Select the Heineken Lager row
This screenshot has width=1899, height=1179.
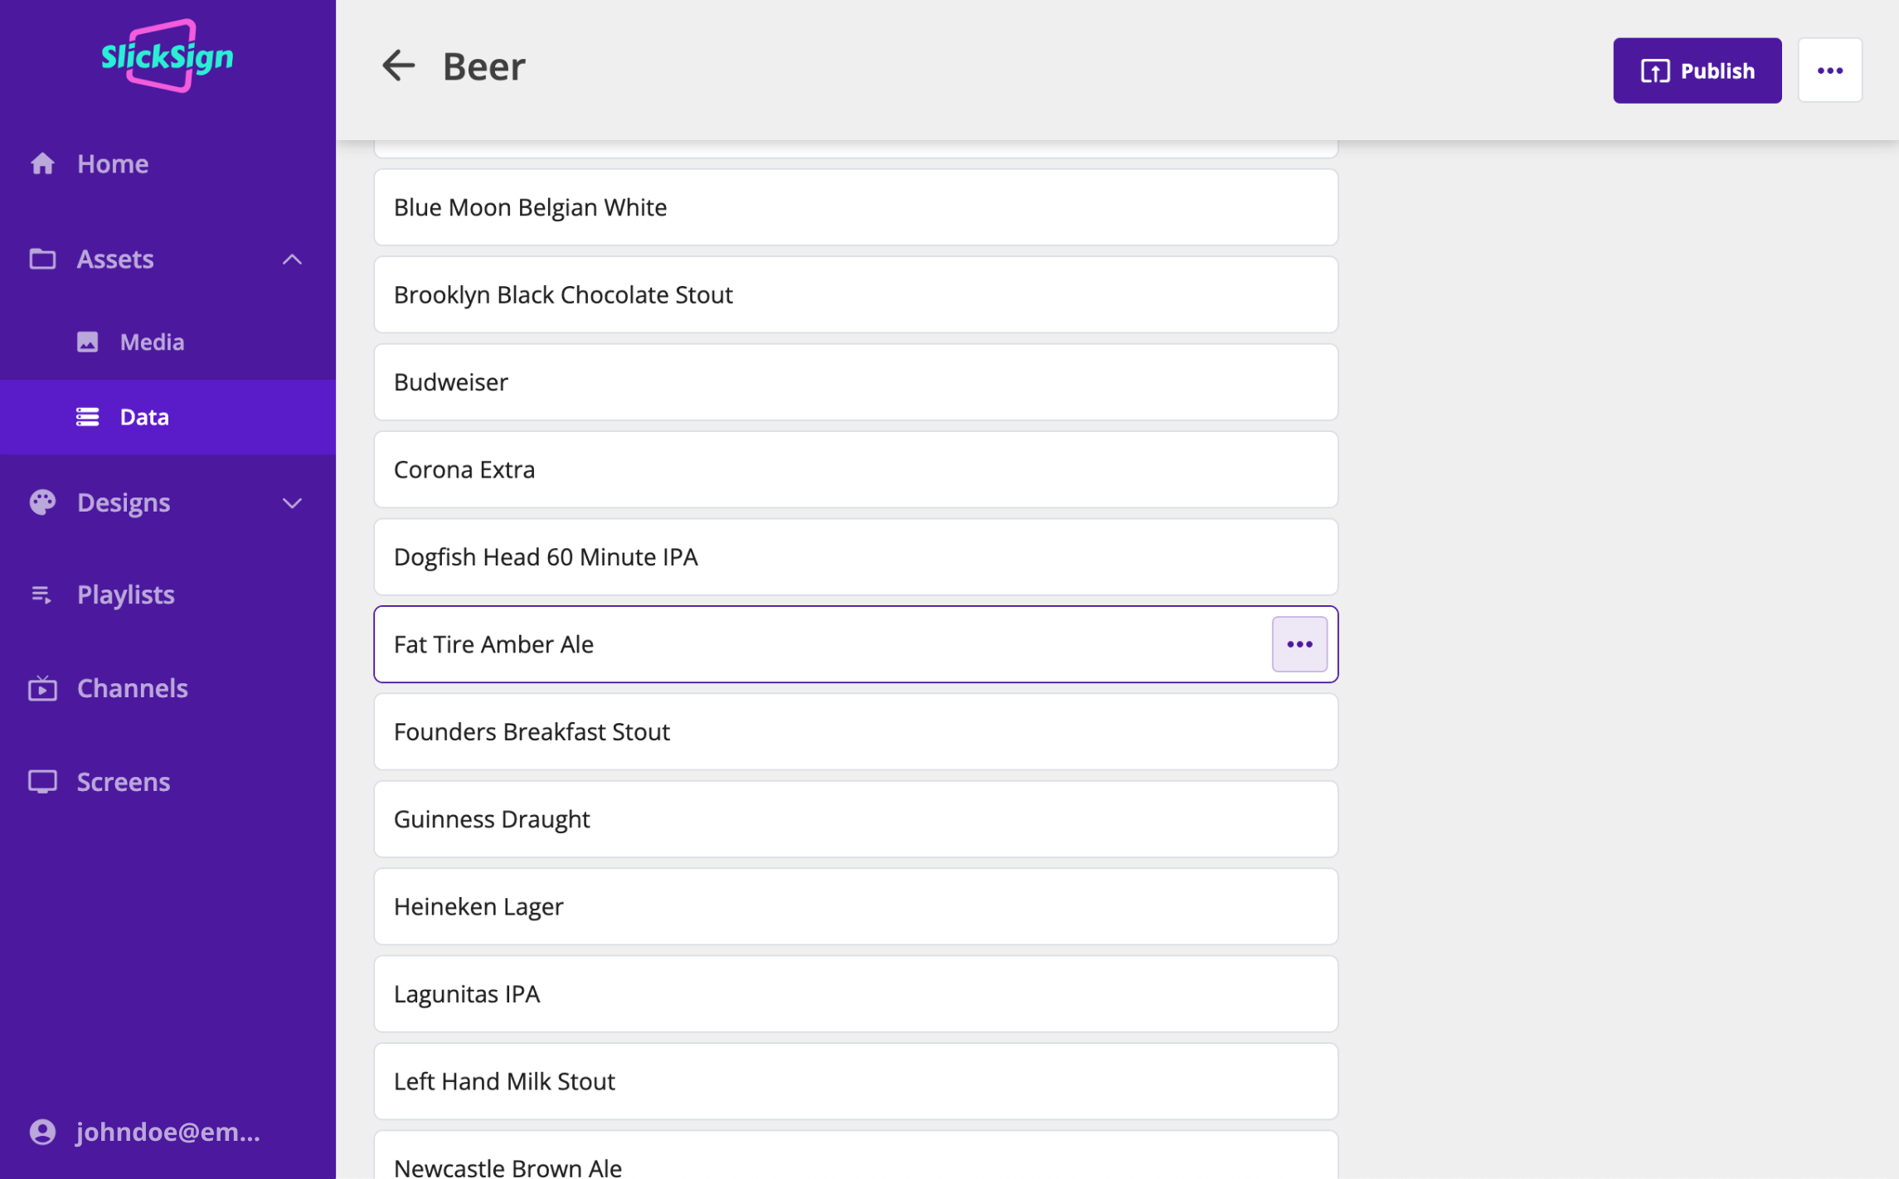[x=855, y=907]
